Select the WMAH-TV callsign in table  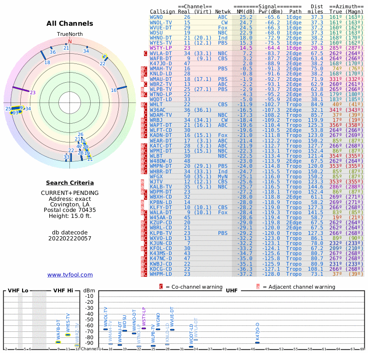161,69
